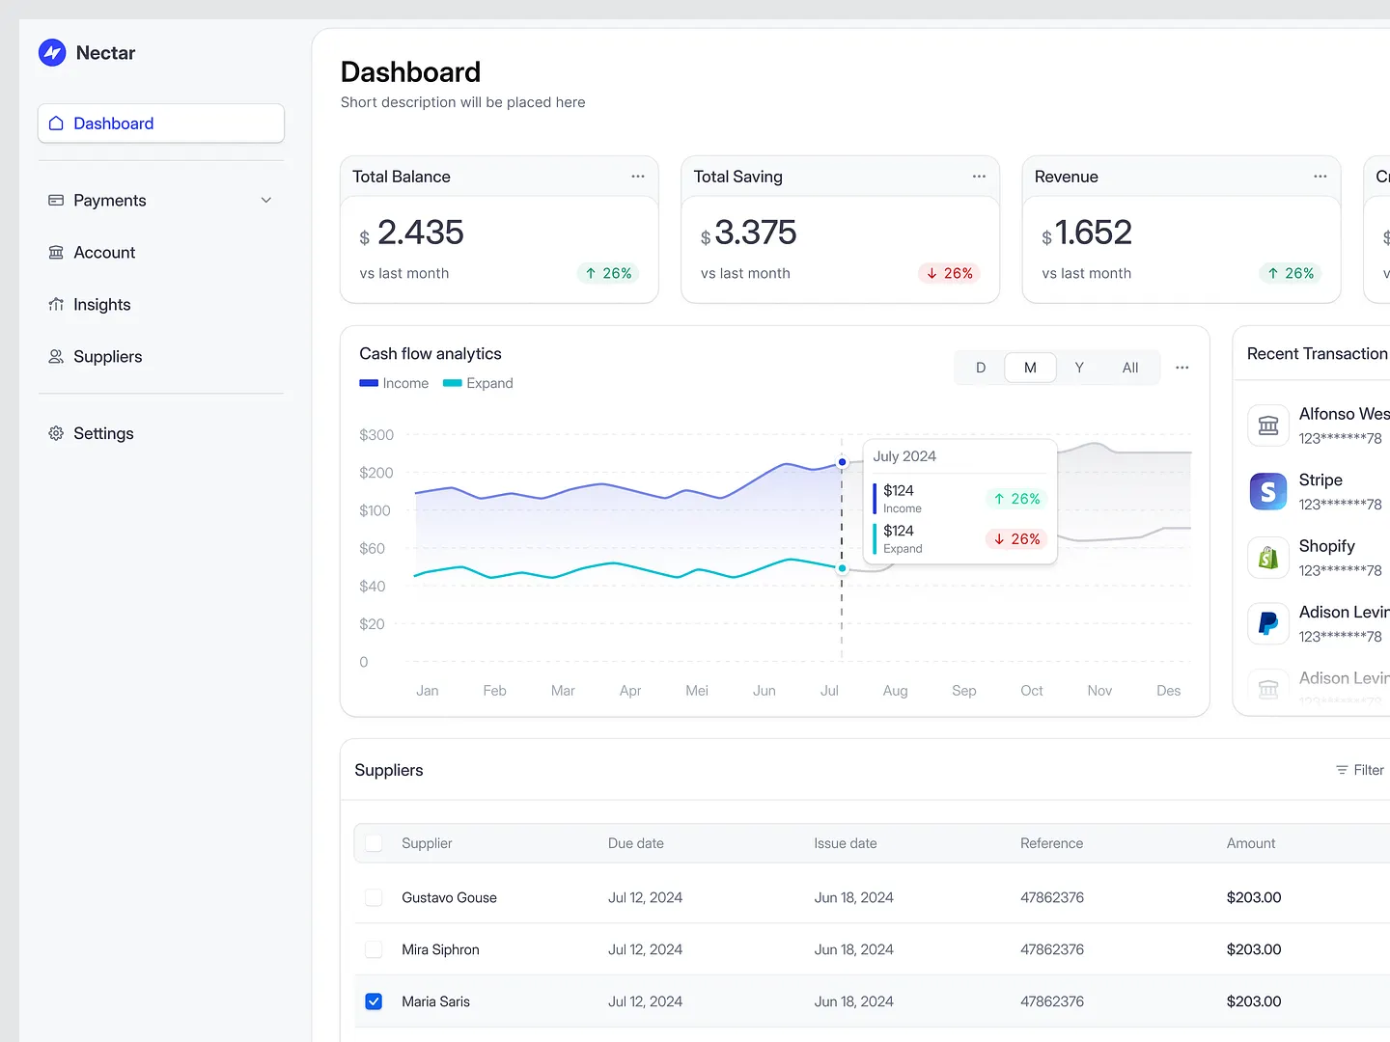
Task: Click the Issue date column header
Action: point(846,843)
